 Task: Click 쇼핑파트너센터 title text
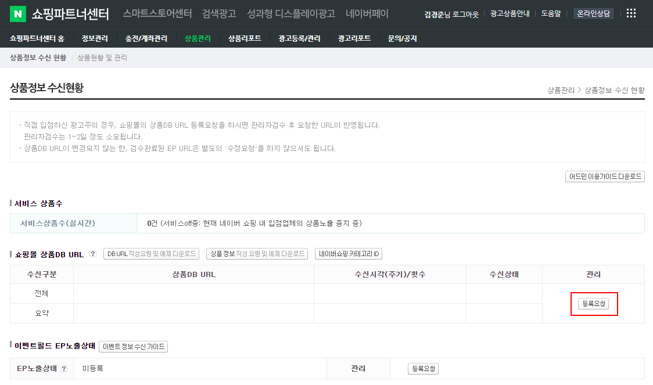tap(70, 14)
